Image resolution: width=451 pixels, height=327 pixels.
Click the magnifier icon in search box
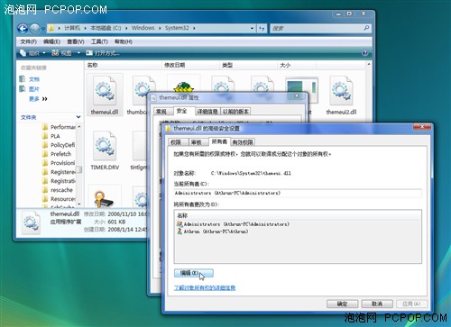pos(366,28)
